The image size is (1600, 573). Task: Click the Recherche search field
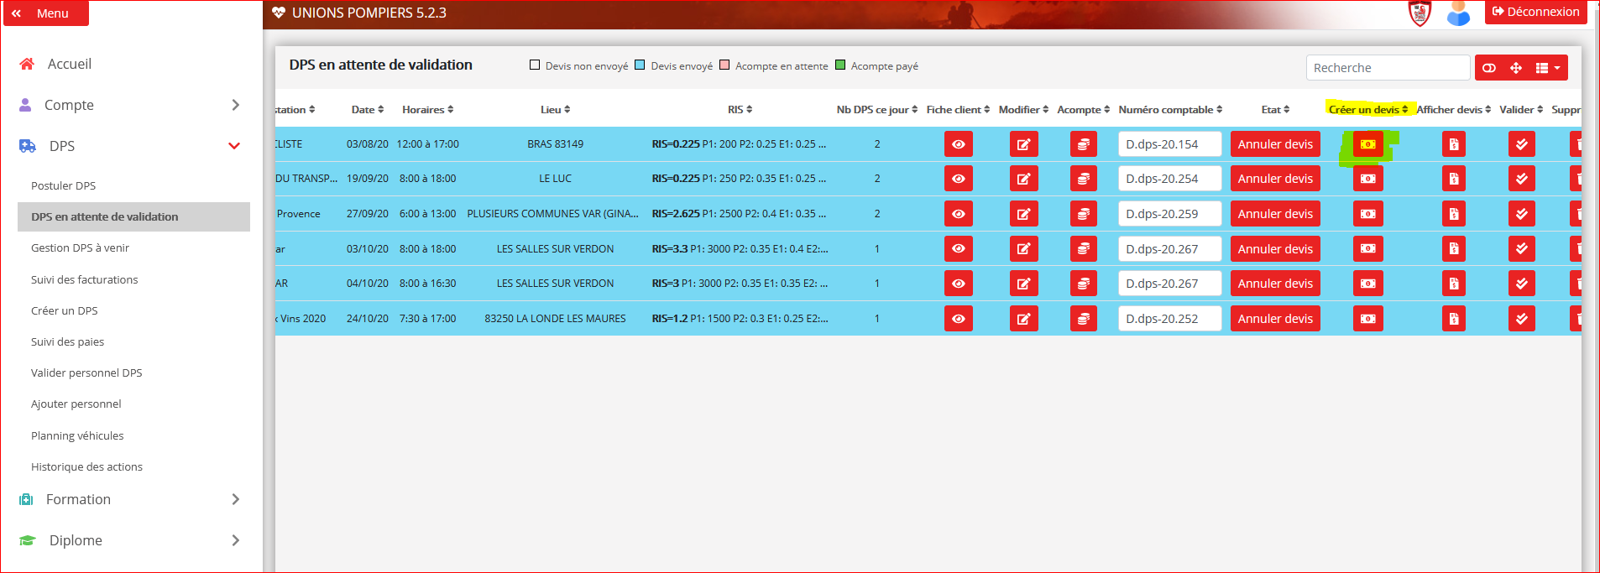tap(1387, 68)
